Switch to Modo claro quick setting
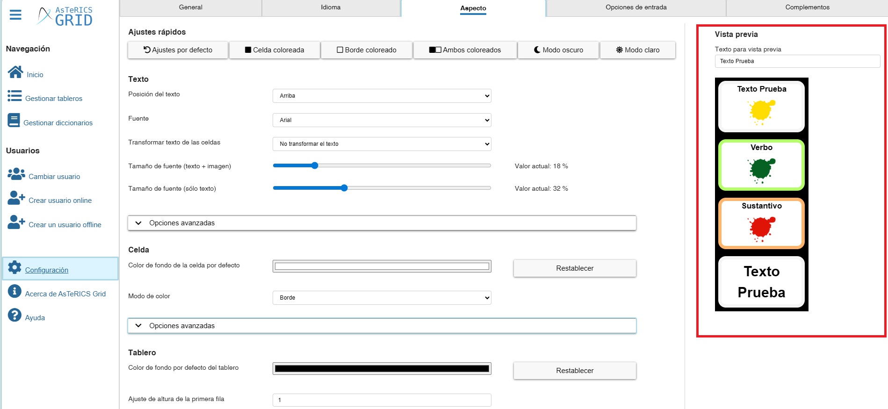The width and height of the screenshot is (888, 409). [x=637, y=50]
